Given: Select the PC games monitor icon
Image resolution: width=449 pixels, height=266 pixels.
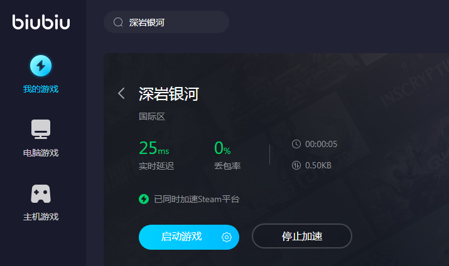Looking at the screenshot, I should [41, 129].
